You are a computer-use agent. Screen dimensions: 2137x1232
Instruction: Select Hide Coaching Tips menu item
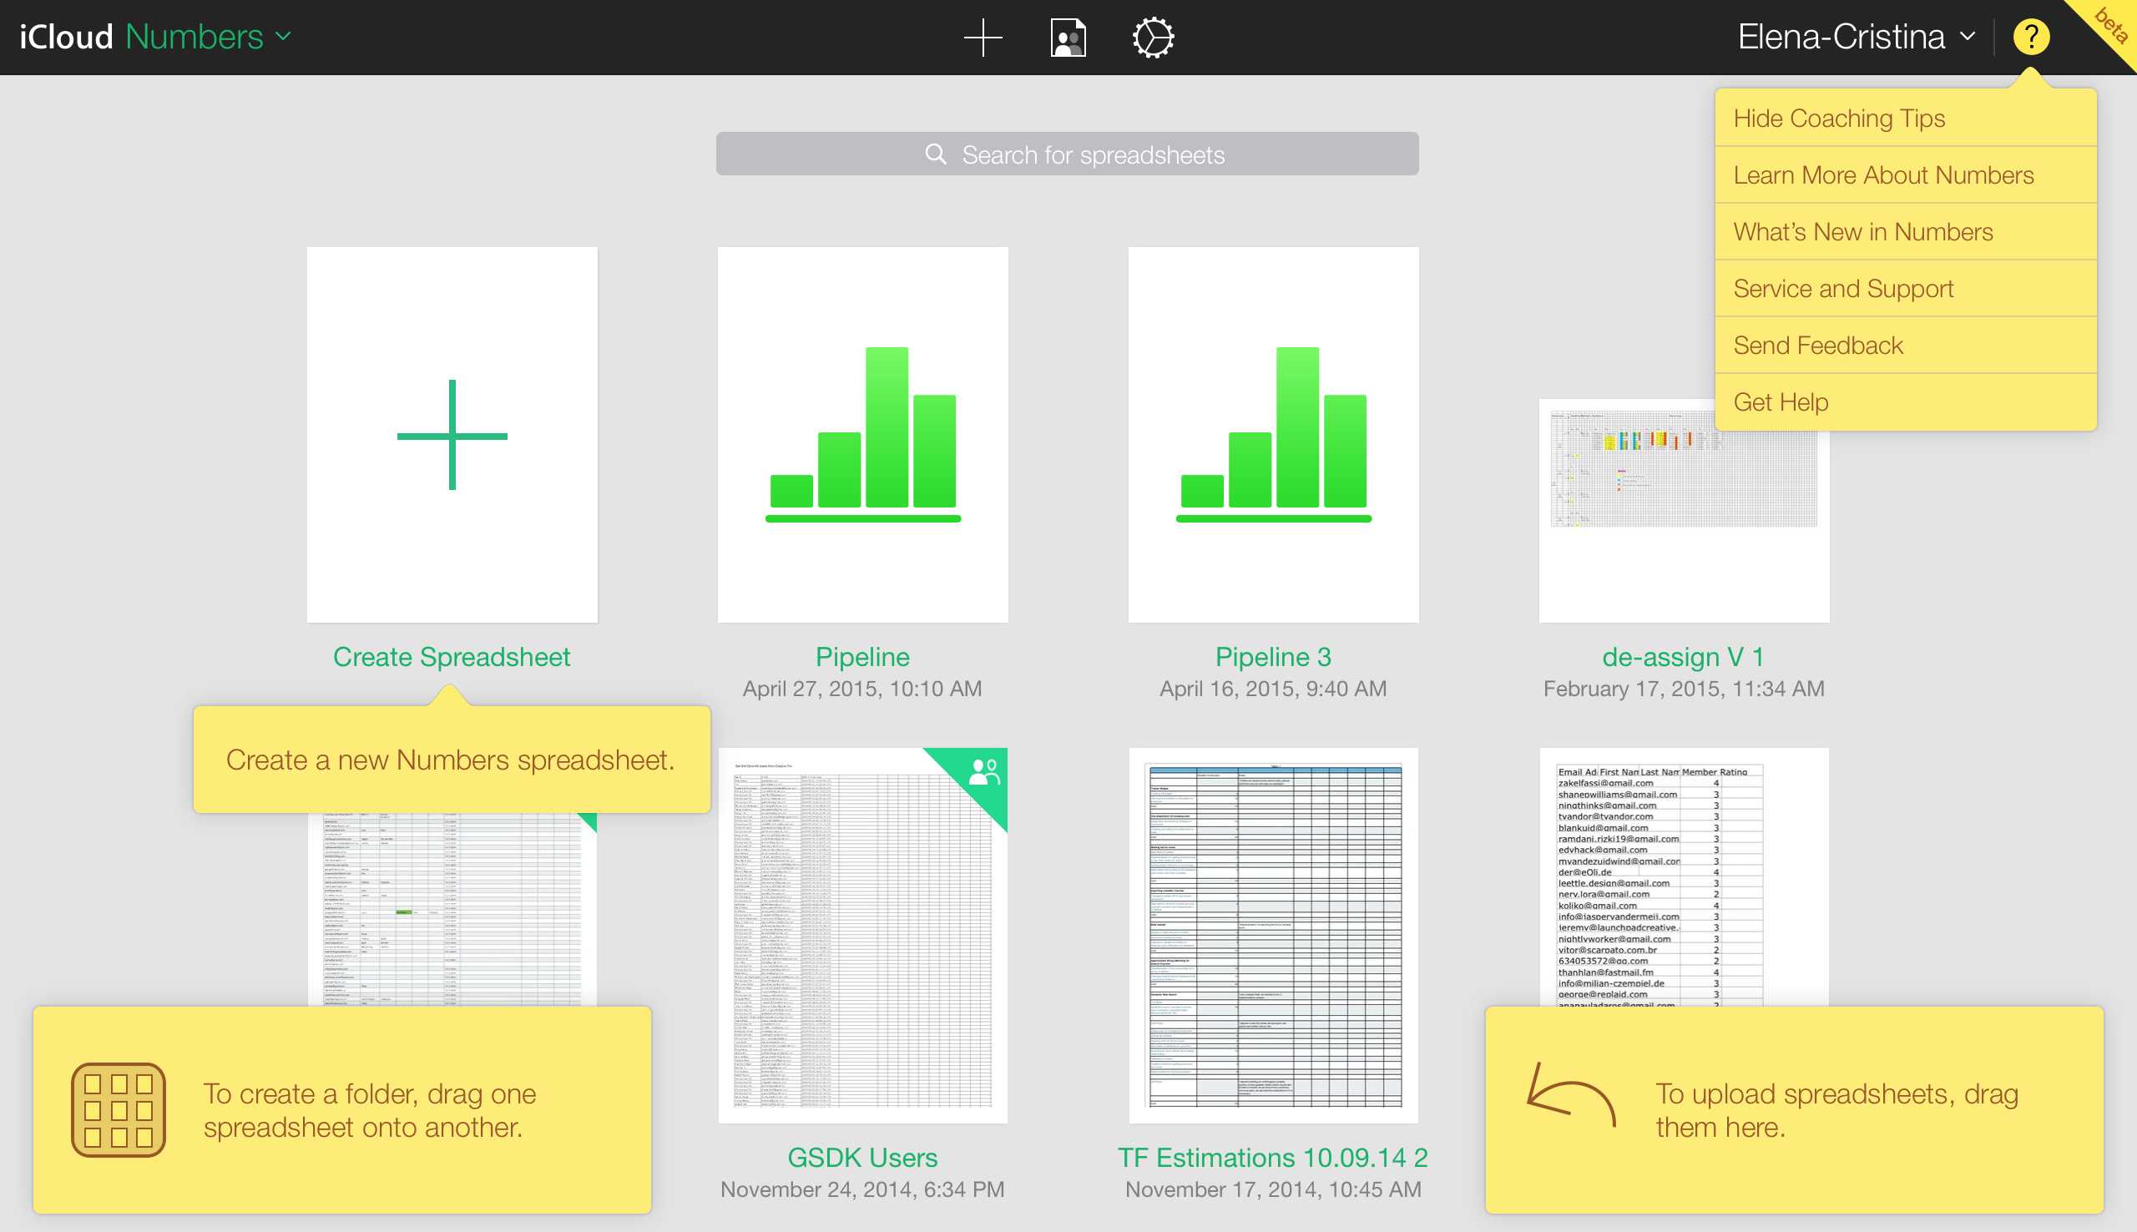click(1838, 119)
